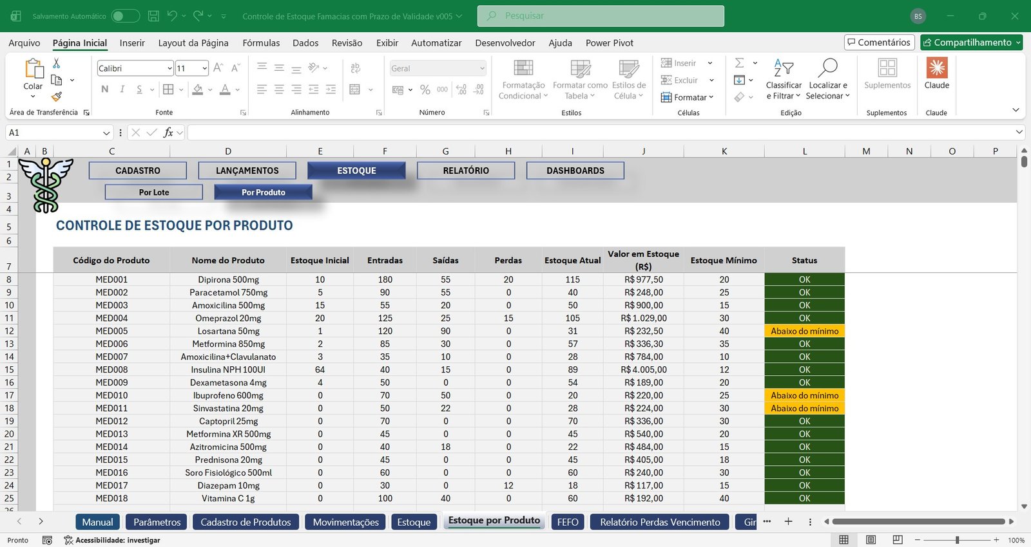
Task: Click the CADASTRO navigation button
Action: click(138, 171)
